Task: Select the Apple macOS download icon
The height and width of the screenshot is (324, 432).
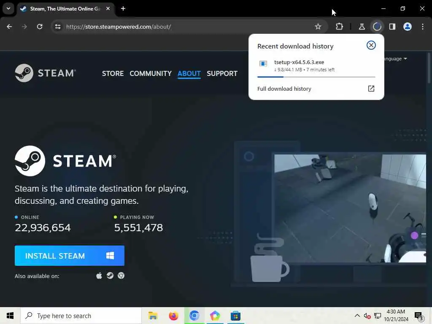Action: coord(99,275)
